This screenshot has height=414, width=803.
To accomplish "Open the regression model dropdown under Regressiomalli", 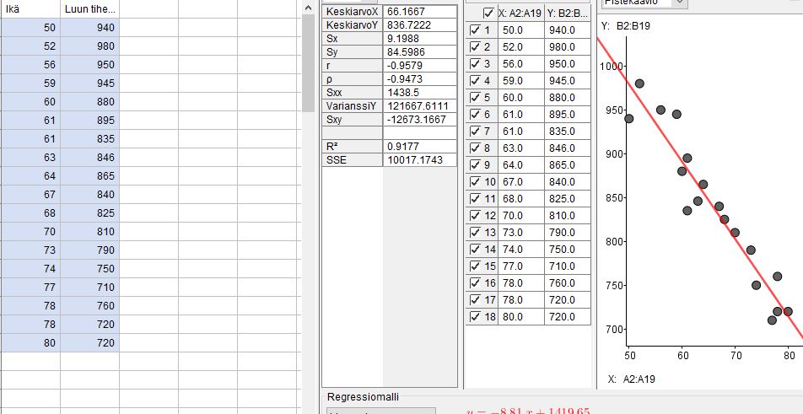I will pyautogui.click(x=380, y=411).
